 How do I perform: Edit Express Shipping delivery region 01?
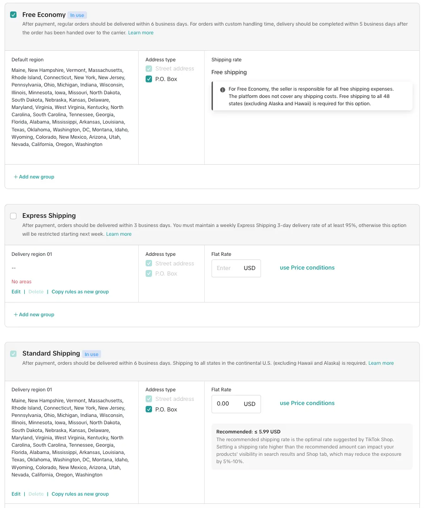(x=16, y=292)
